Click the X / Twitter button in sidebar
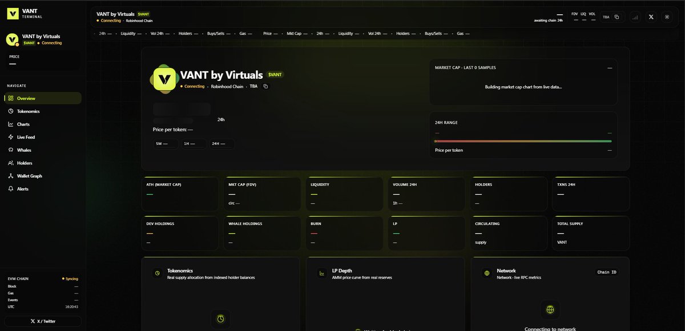The height and width of the screenshot is (331, 685). pos(43,321)
